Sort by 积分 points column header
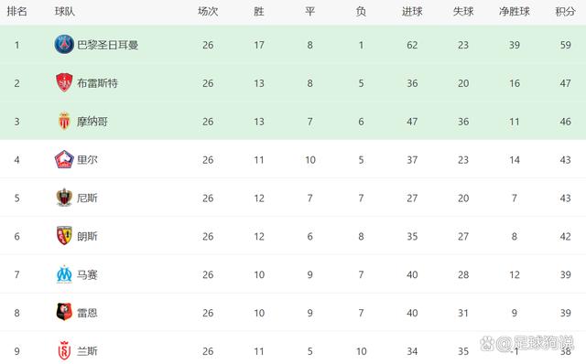Image resolution: width=586 pixels, height=364 pixels. click(x=565, y=12)
